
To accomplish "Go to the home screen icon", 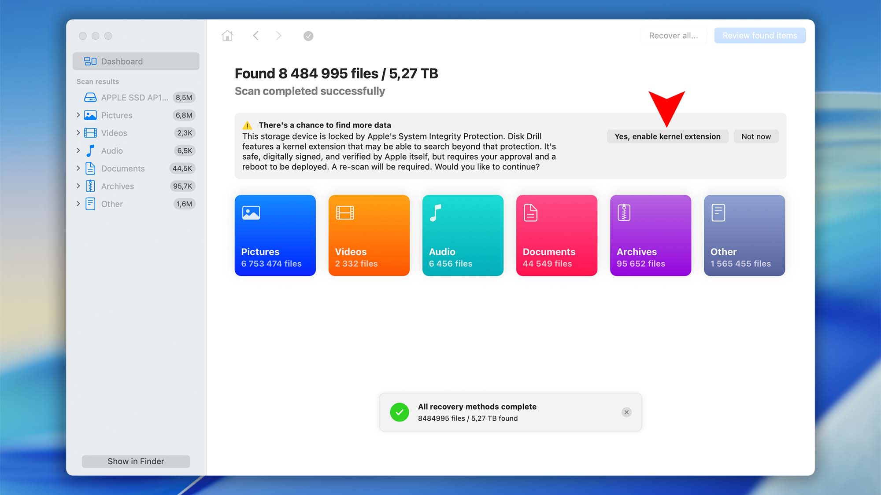I will click(x=227, y=36).
